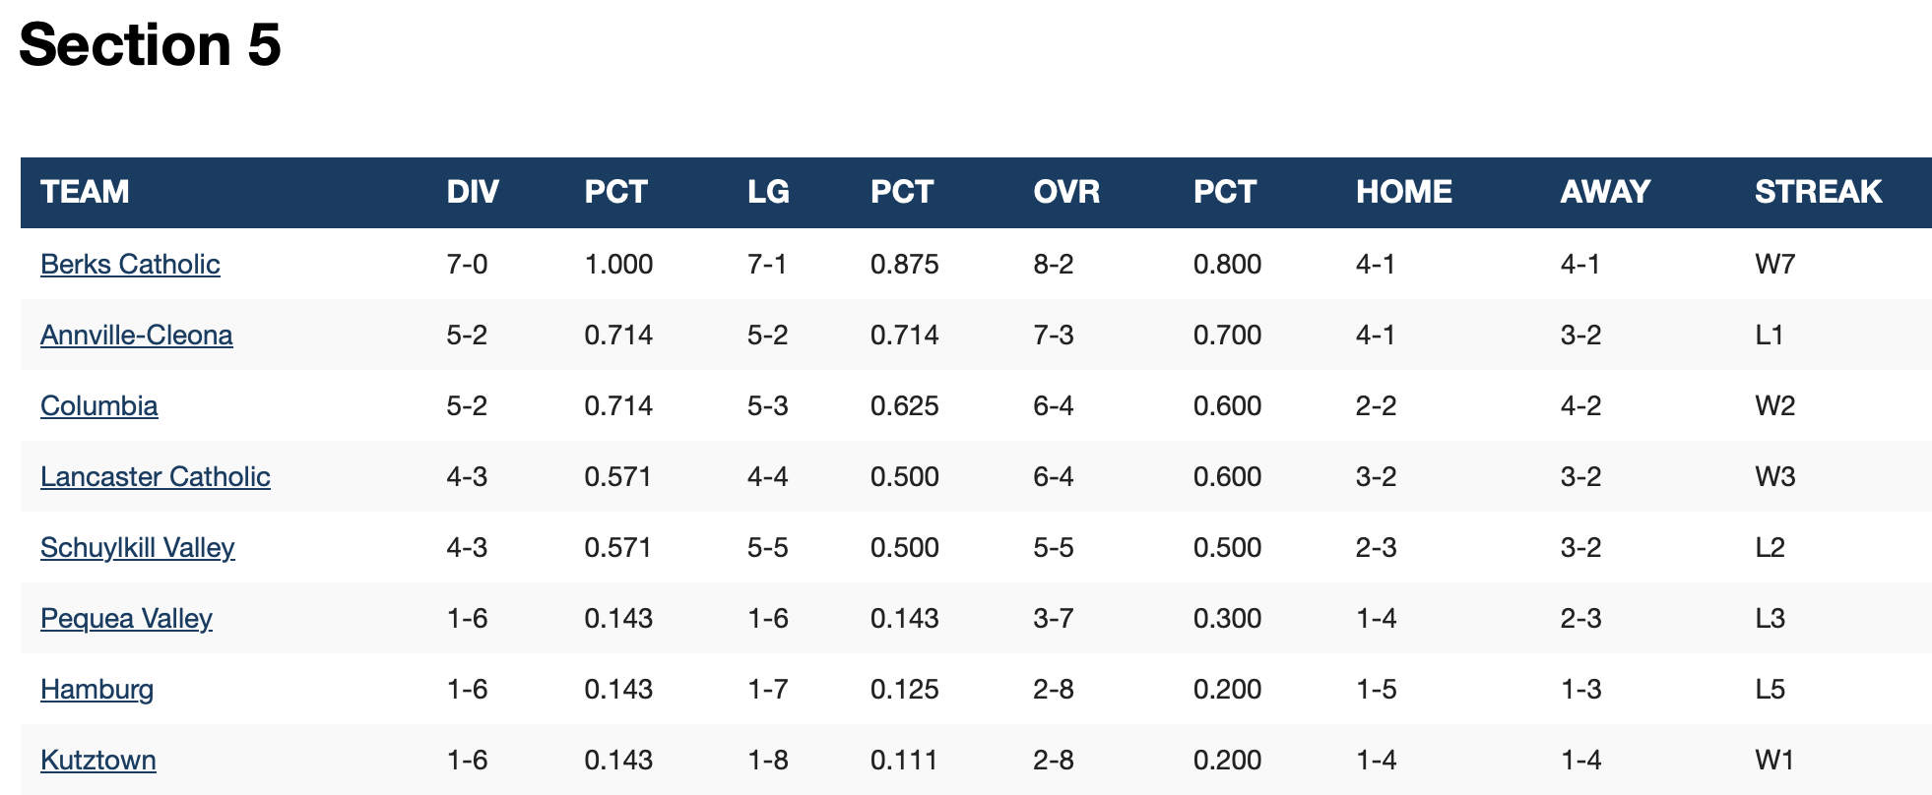1932x795 pixels.
Task: Select the Pequea Valley team link
Action: pos(126,618)
